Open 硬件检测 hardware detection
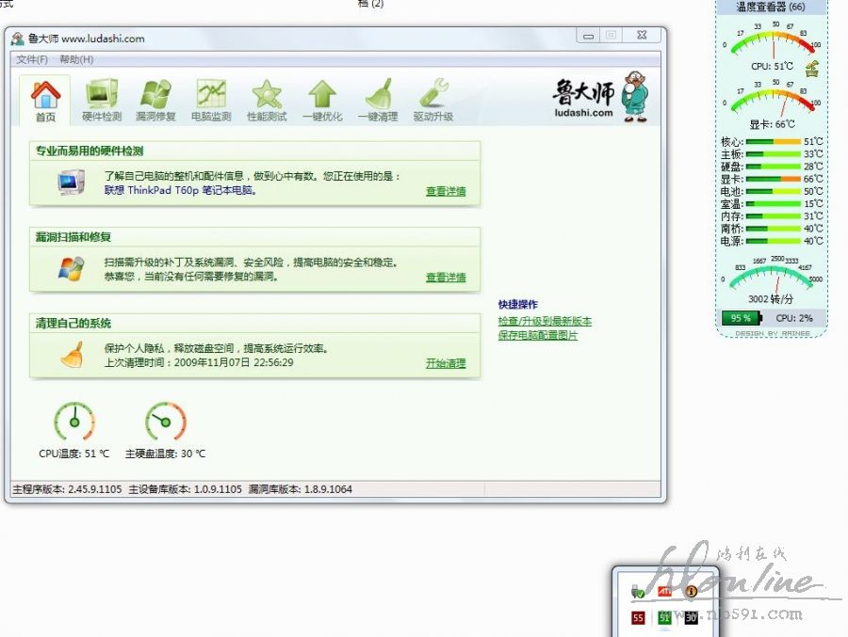848x637 pixels. (x=102, y=101)
